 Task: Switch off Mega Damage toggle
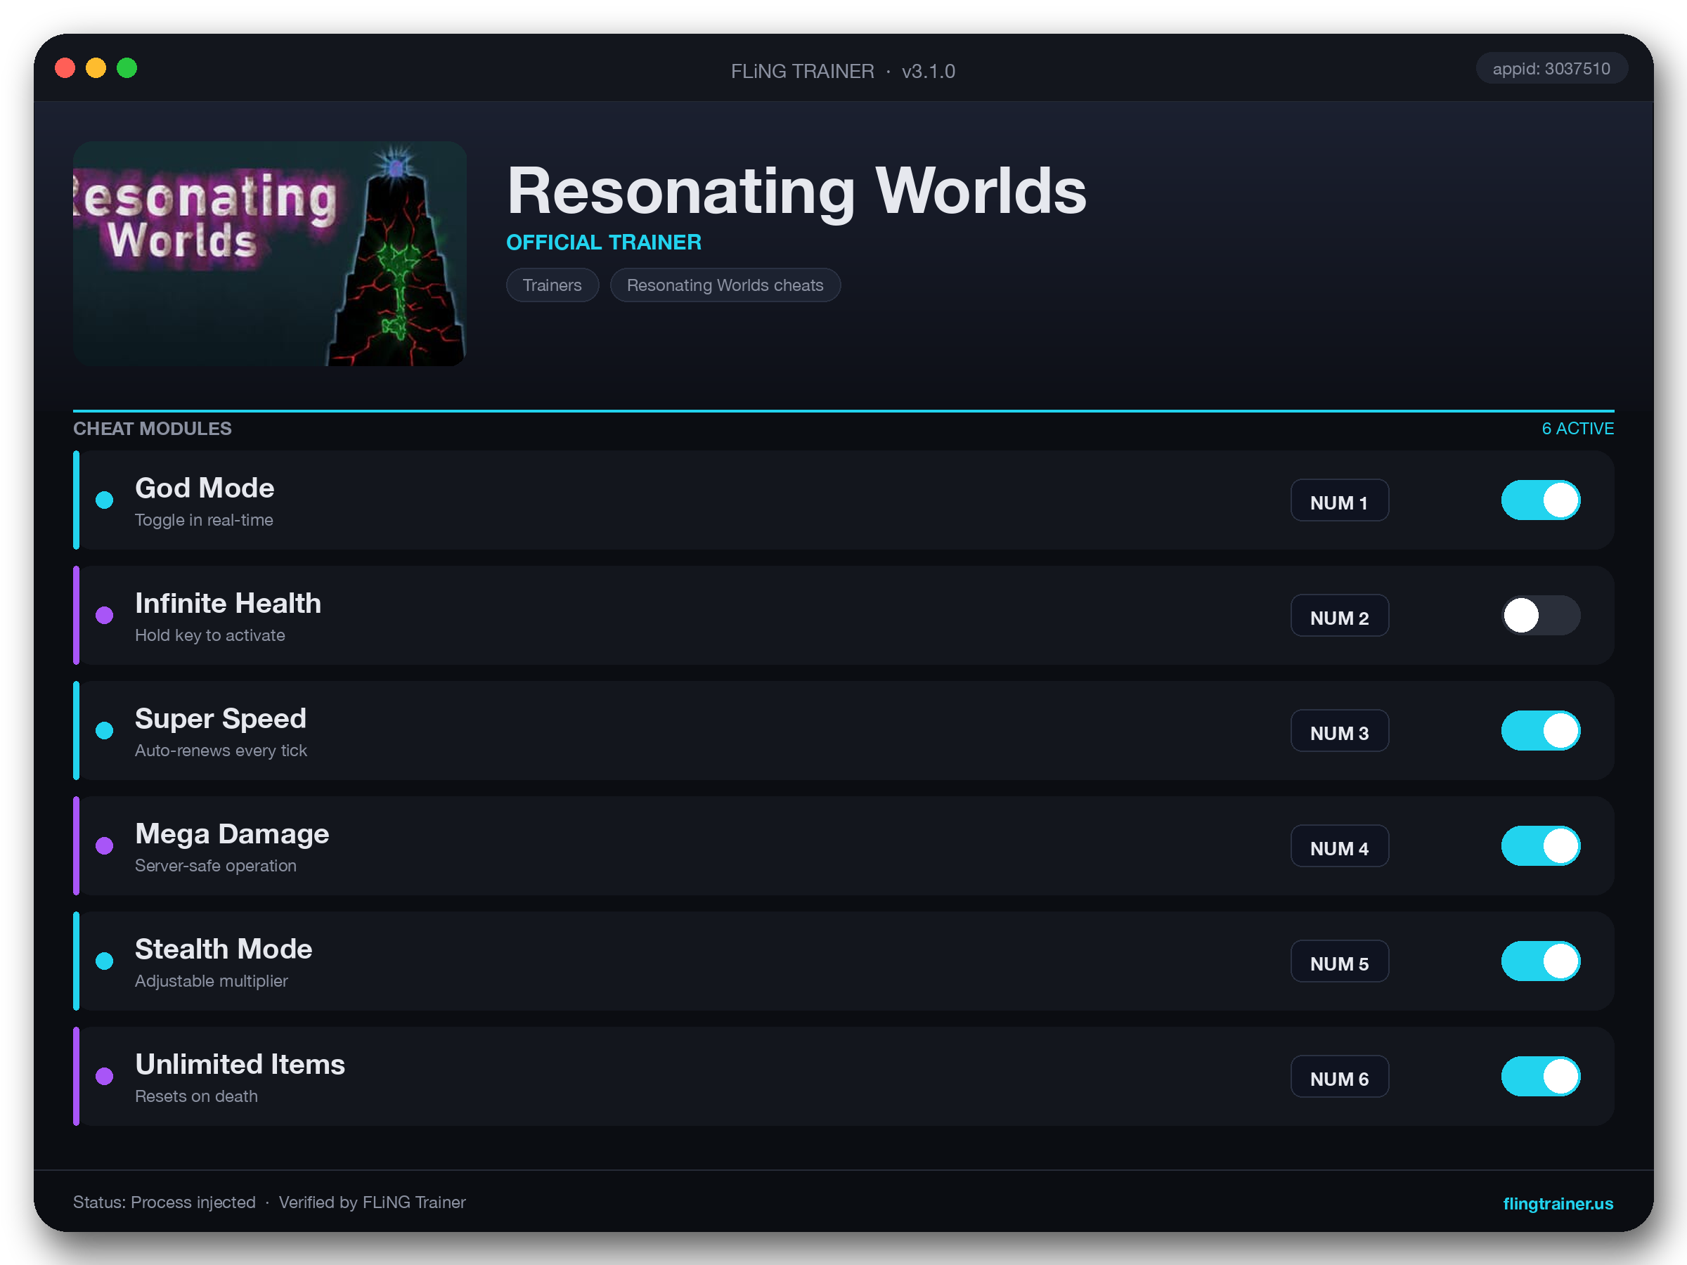tap(1541, 845)
